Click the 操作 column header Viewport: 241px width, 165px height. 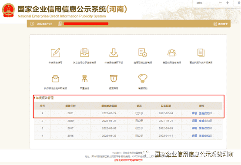(202, 106)
